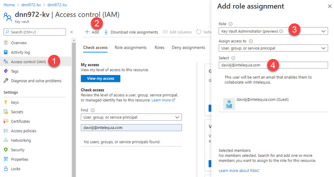Click the Select field info icon
The image size is (334, 177).
pyautogui.click(x=233, y=58)
